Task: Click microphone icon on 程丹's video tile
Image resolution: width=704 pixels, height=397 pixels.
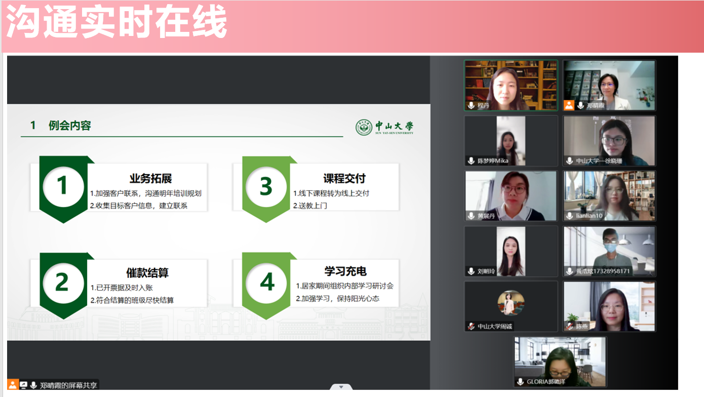Action: pos(471,106)
